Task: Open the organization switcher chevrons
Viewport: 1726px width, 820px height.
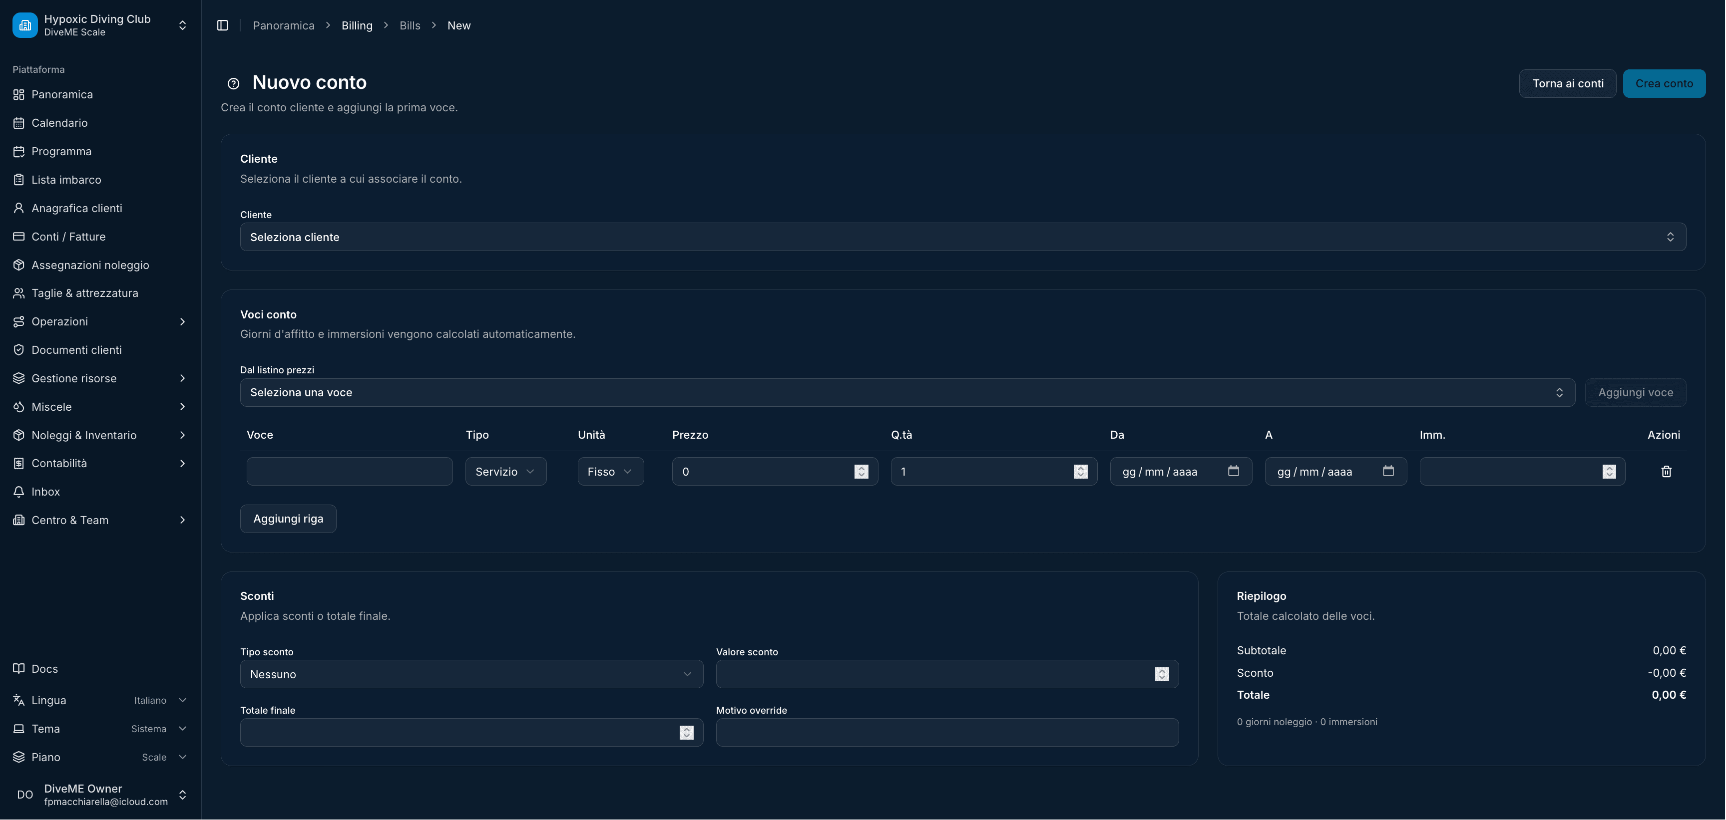Action: click(x=182, y=25)
